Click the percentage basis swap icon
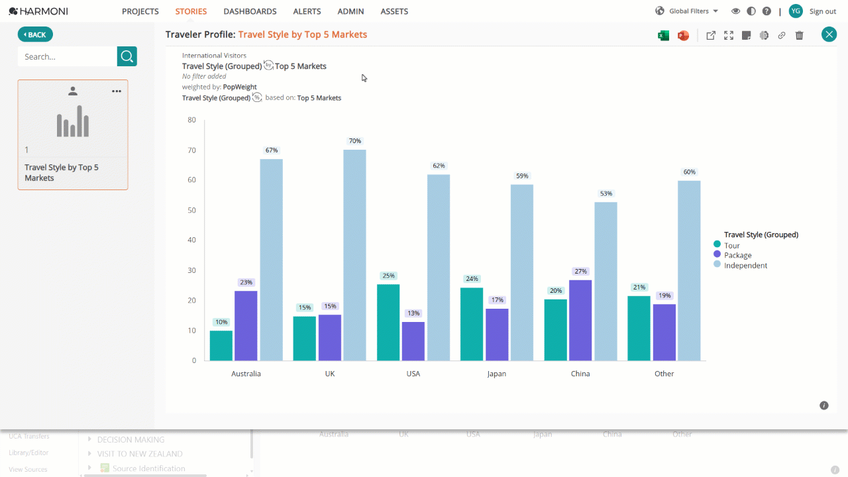Viewport: 848px width, 477px height. point(257,97)
